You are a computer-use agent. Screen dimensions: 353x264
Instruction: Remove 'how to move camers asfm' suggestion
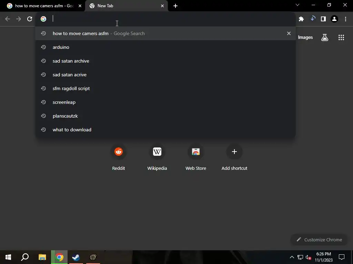tap(289, 33)
